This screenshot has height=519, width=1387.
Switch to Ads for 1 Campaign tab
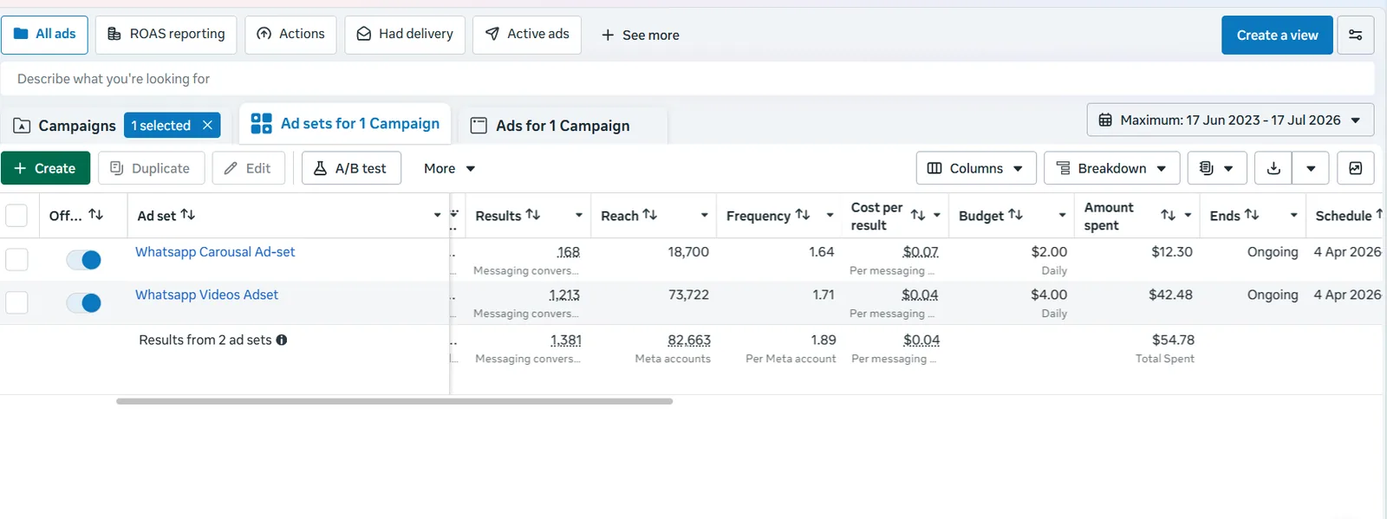pos(562,126)
